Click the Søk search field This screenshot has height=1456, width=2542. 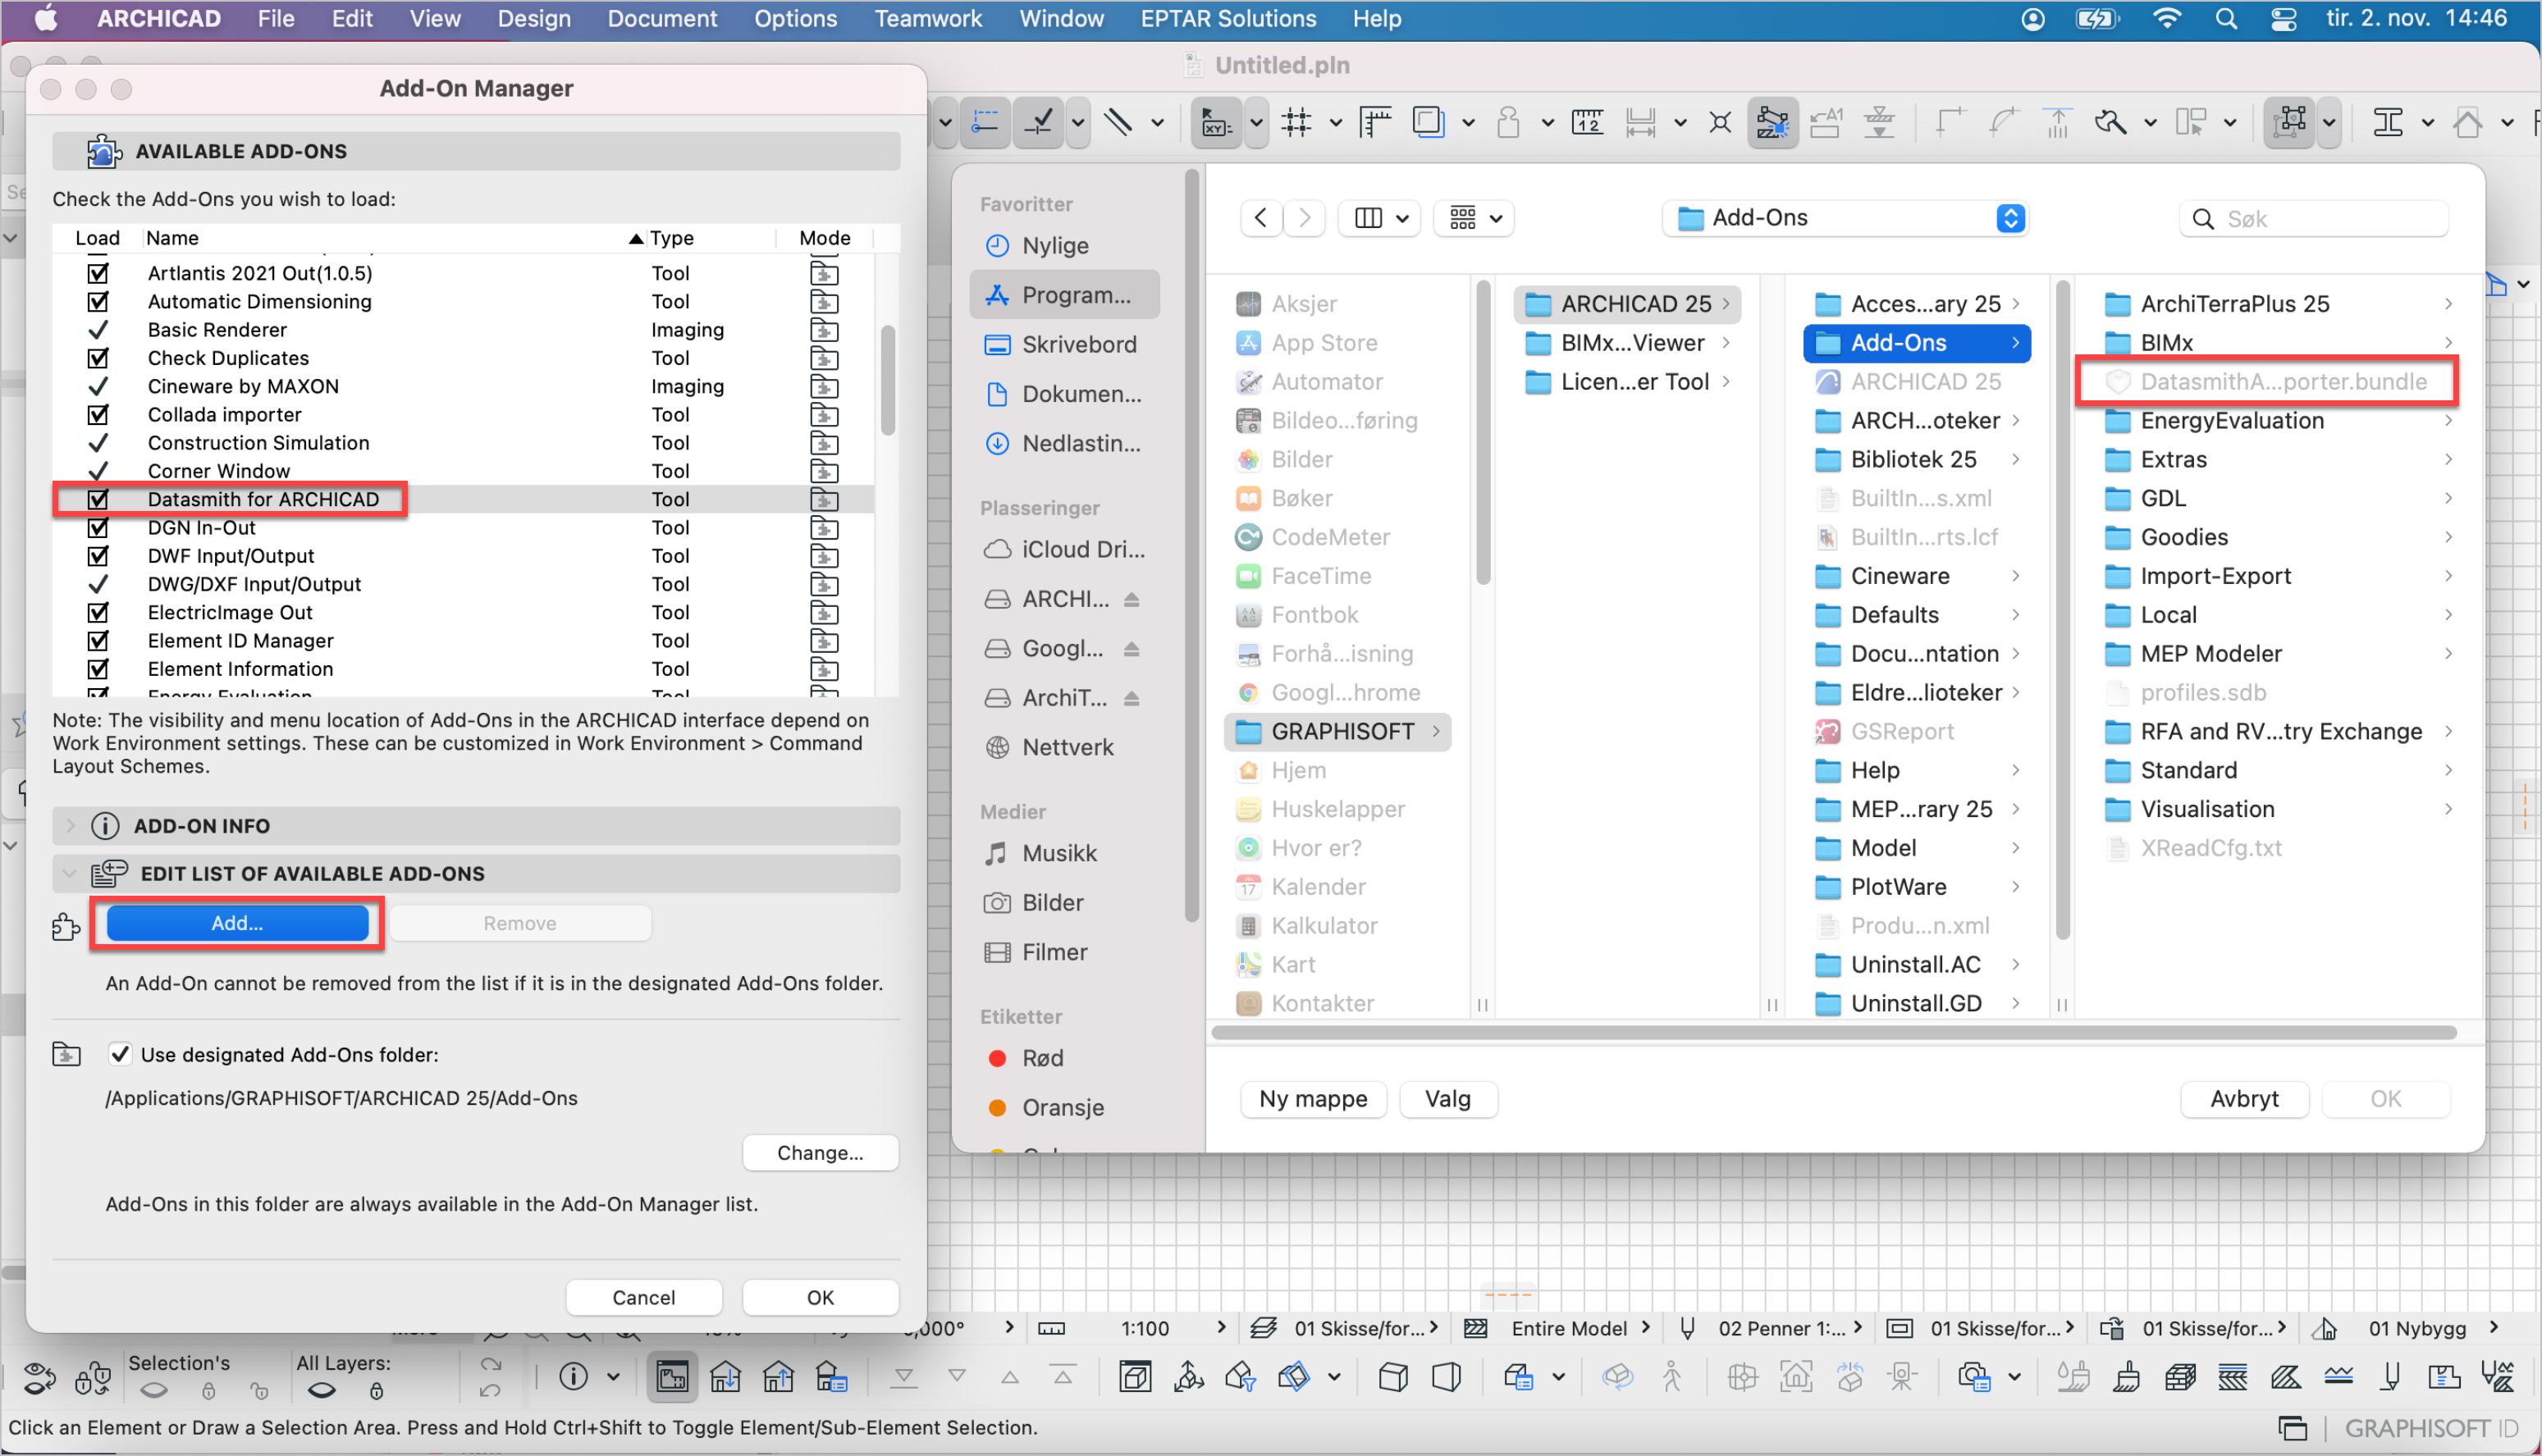(x=2314, y=218)
